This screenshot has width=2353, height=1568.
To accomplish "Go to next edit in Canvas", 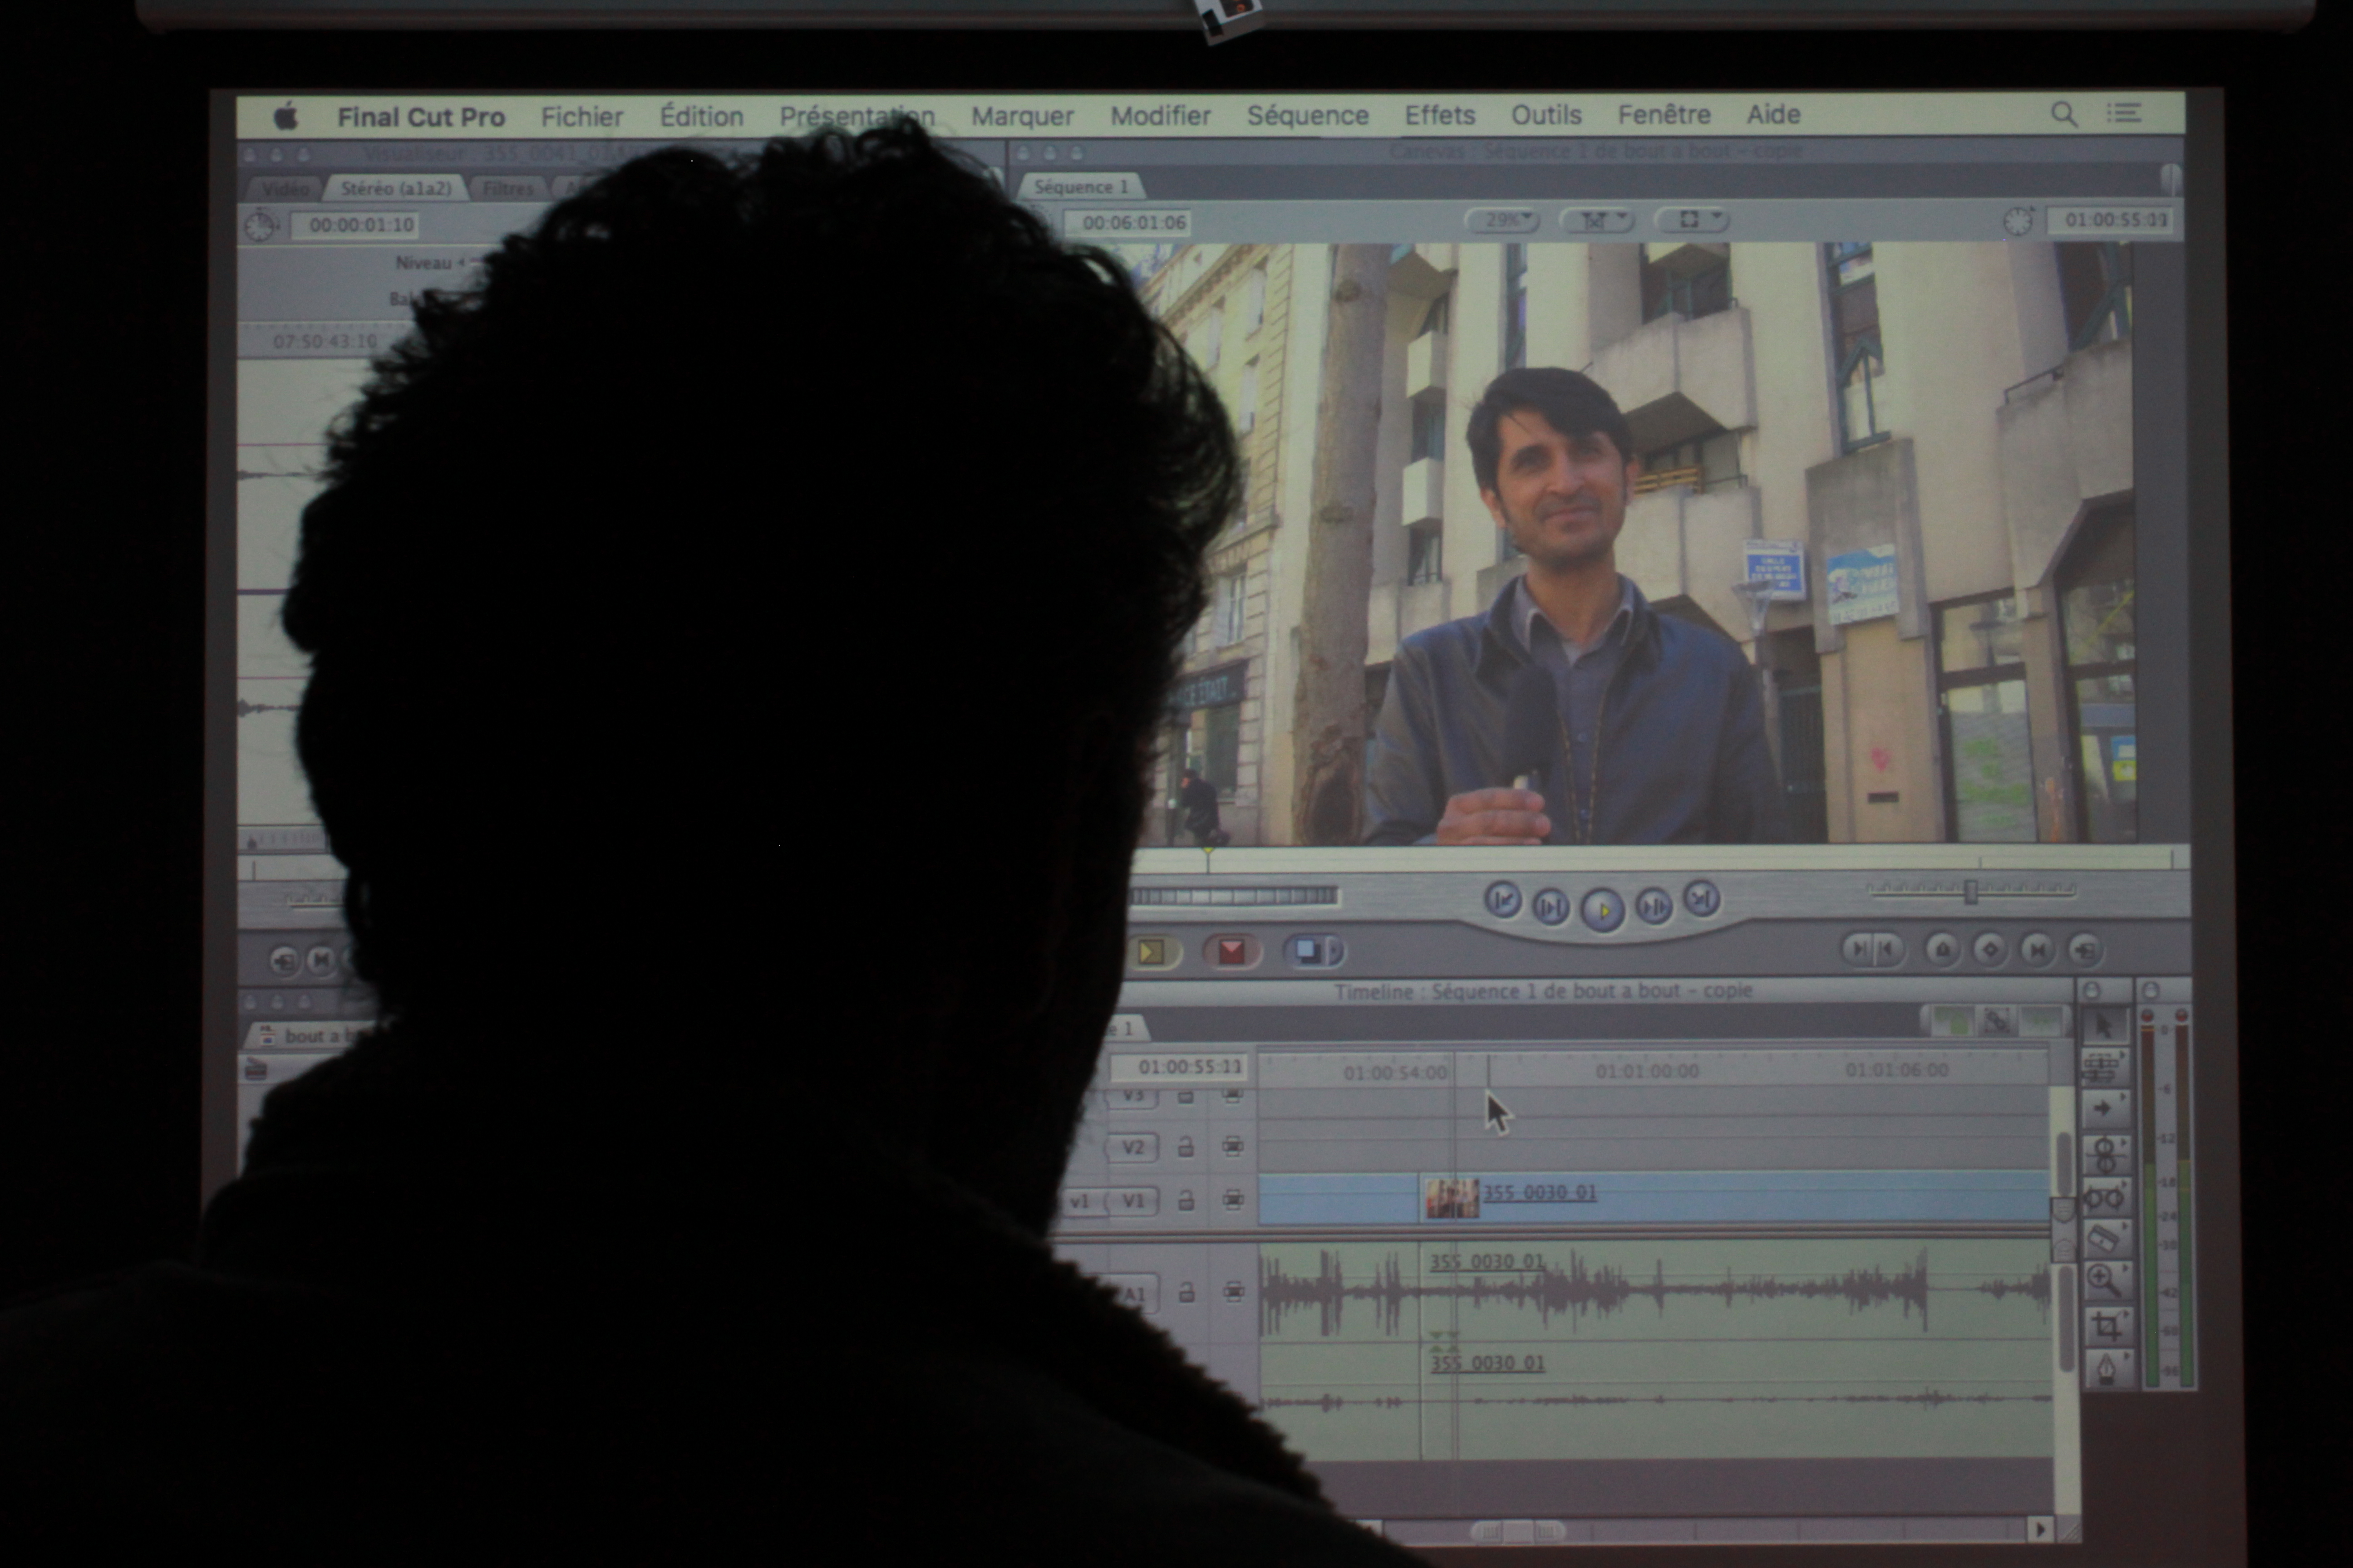I will point(1702,898).
